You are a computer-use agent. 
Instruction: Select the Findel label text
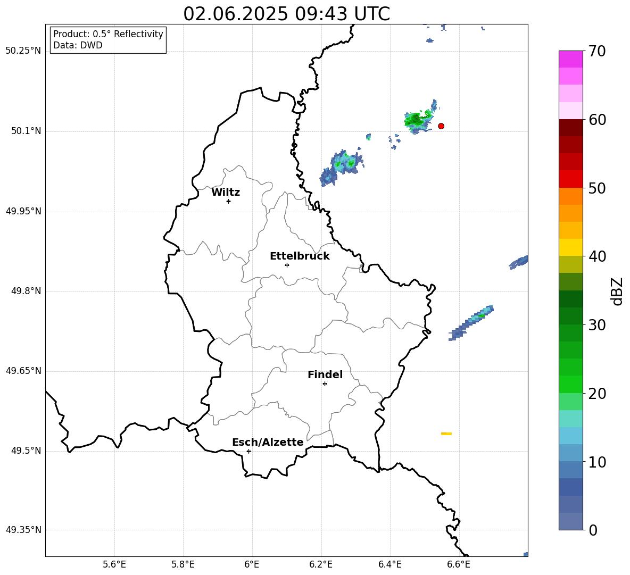[325, 374]
